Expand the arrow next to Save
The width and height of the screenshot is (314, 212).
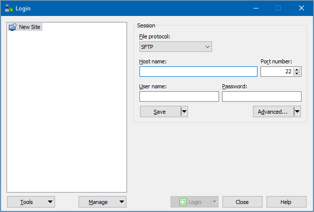[184, 112]
